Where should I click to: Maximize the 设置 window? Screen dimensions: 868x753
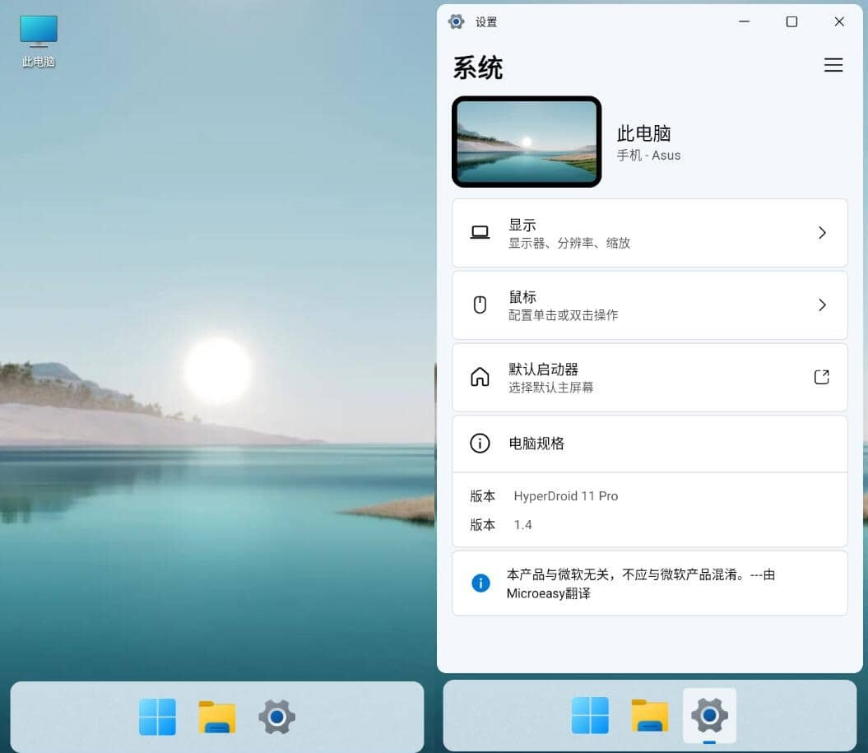tap(791, 22)
